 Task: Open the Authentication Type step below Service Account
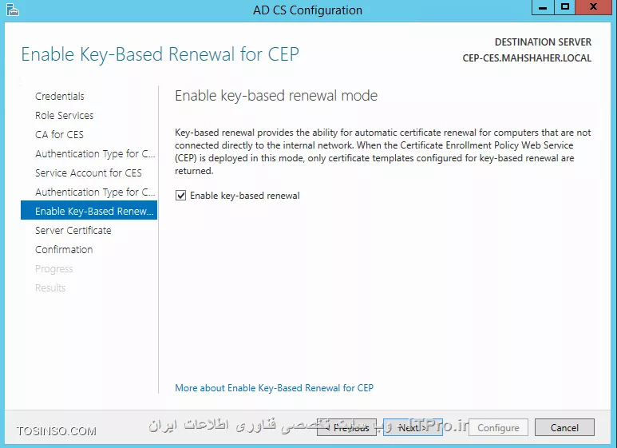[95, 192]
